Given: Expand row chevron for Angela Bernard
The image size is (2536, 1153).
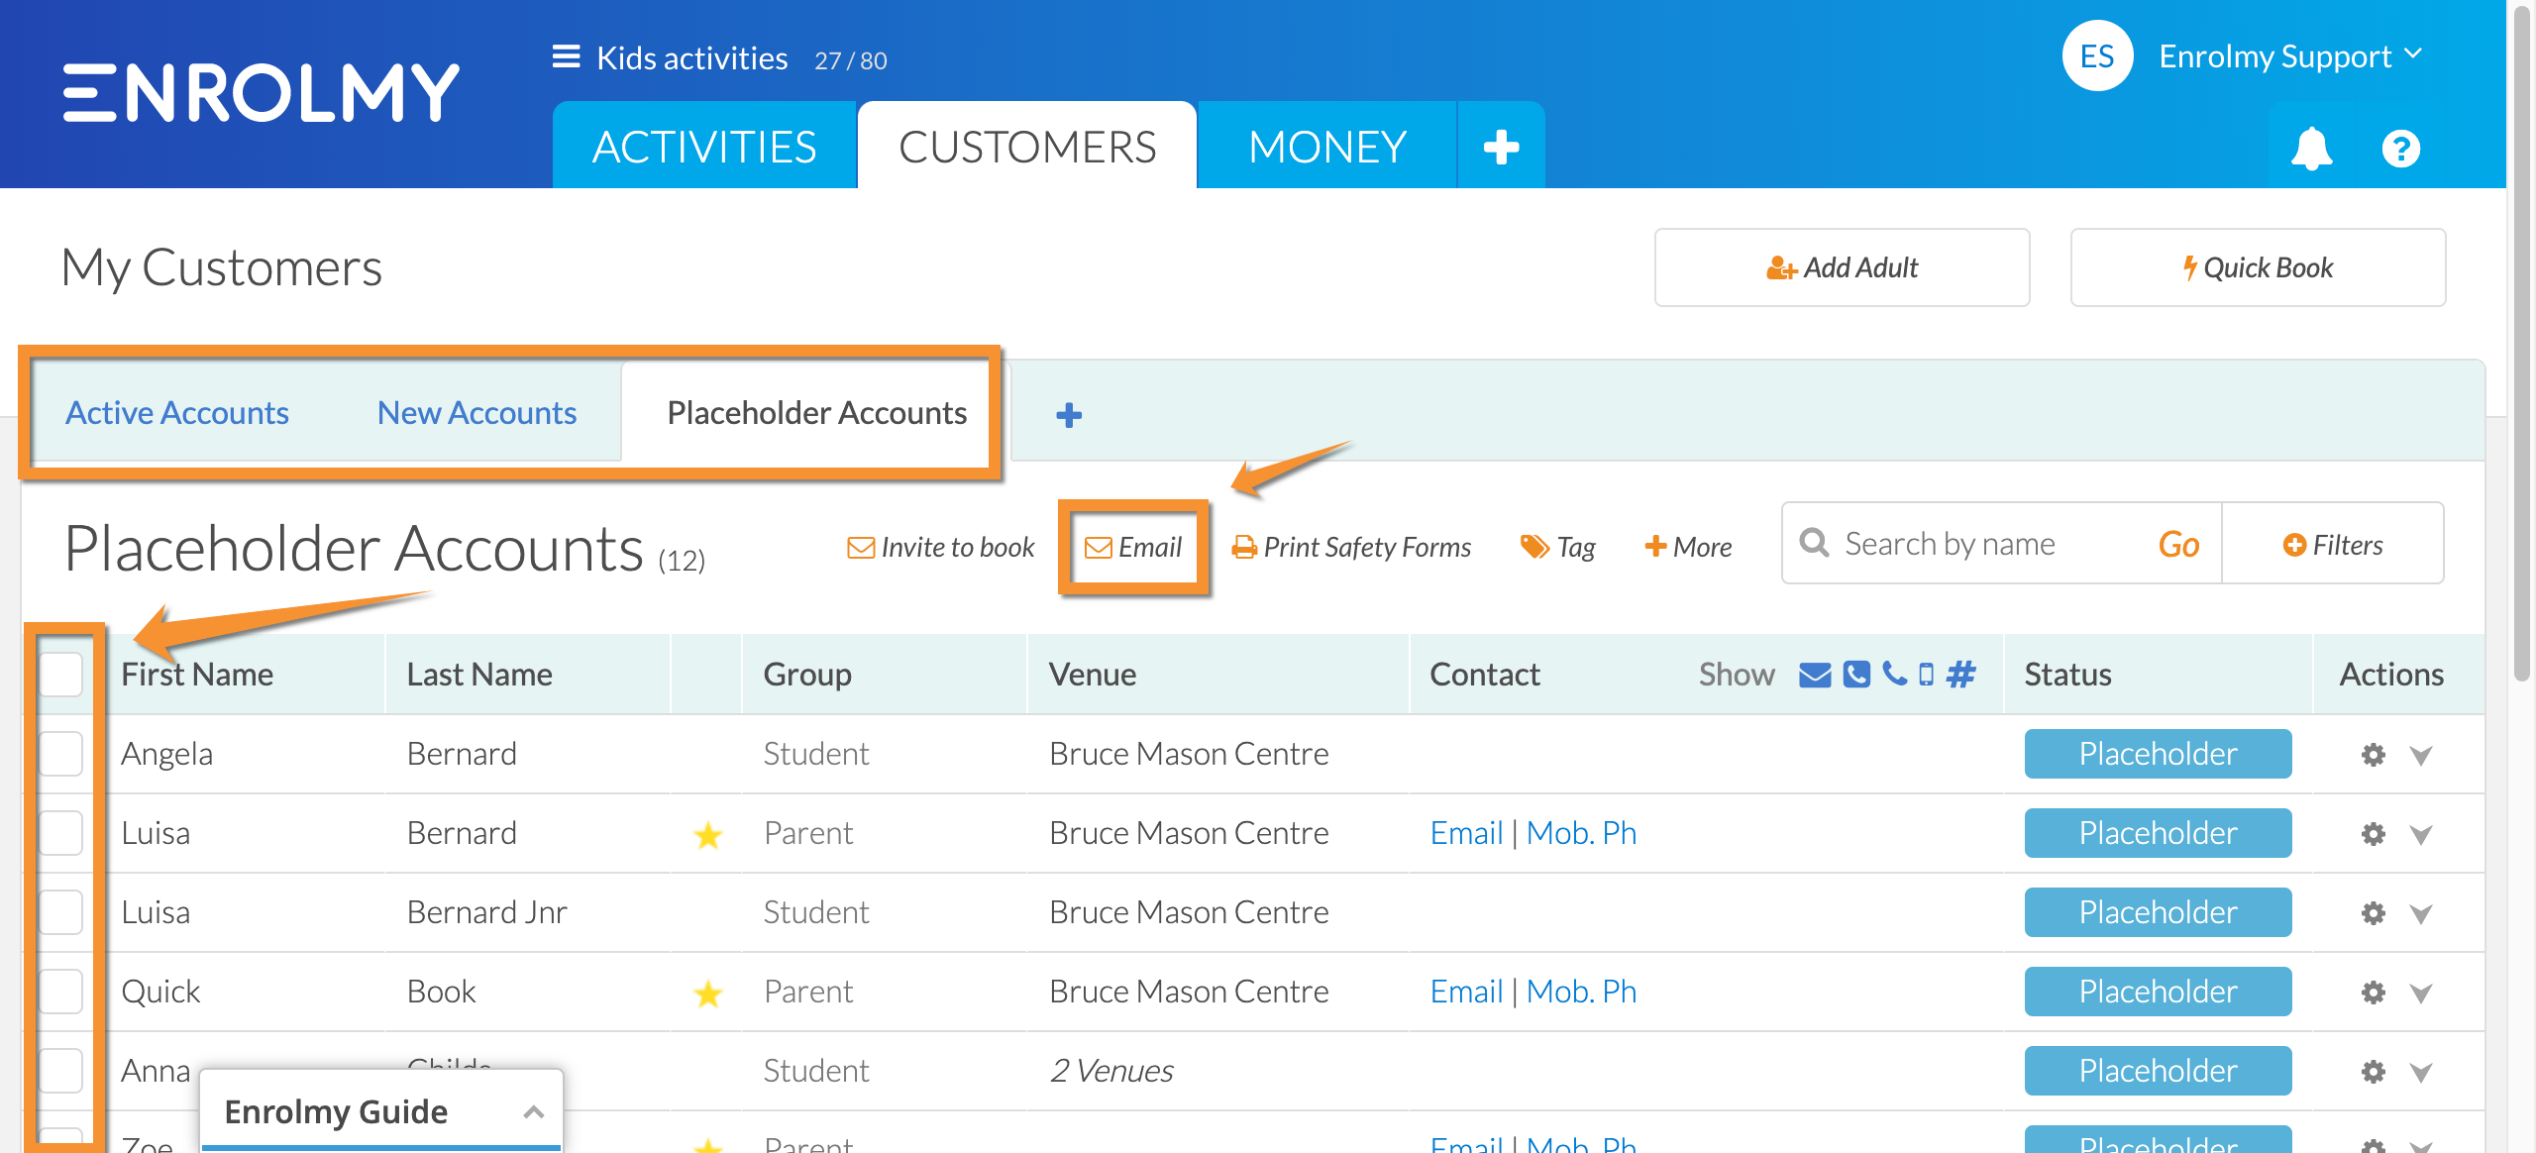Looking at the screenshot, I should click(x=2421, y=756).
